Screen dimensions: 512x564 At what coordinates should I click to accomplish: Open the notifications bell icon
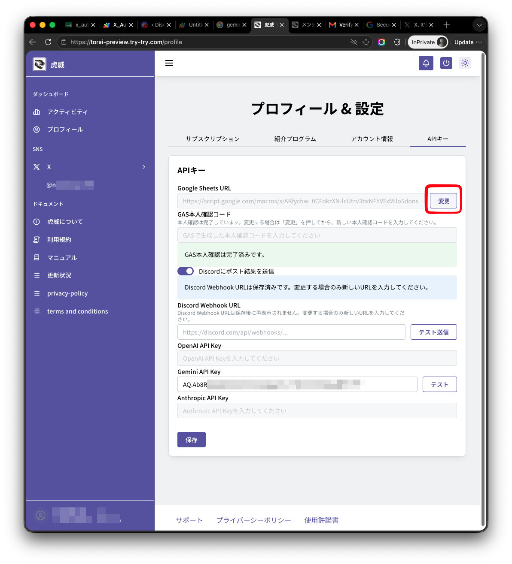(x=426, y=63)
